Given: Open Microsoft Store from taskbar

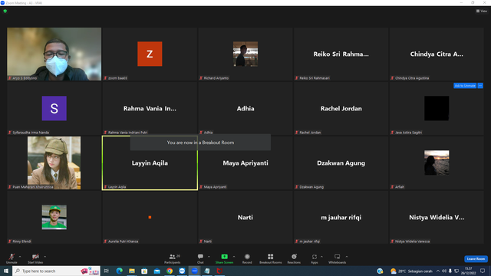Looking at the screenshot, I should pos(144,271).
